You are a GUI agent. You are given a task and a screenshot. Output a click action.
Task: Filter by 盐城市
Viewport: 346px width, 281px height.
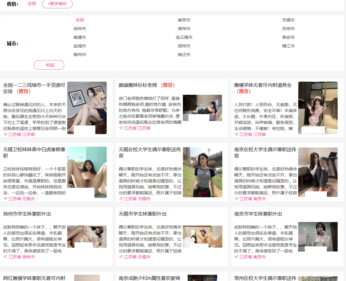point(80,46)
